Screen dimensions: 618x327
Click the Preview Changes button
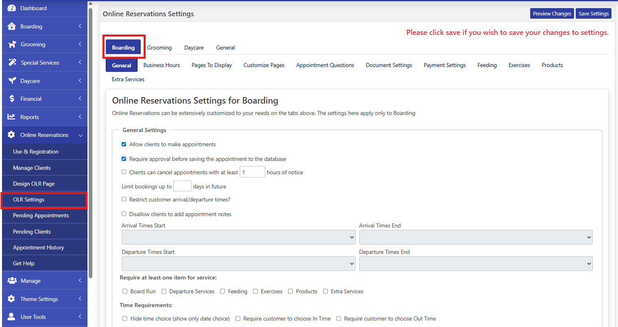[x=552, y=13]
